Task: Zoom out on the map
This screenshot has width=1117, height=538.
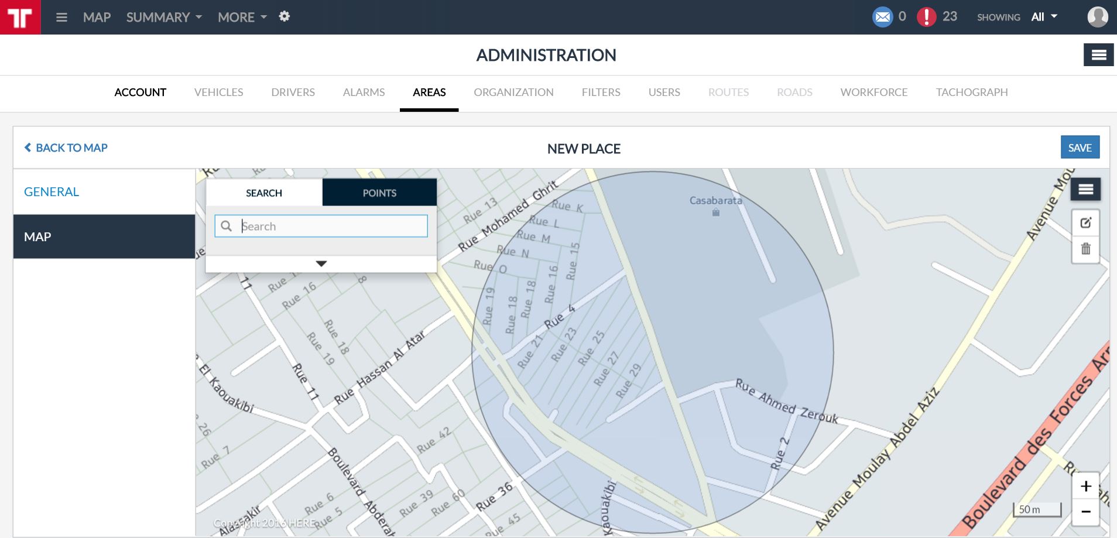Action: pos(1085,512)
